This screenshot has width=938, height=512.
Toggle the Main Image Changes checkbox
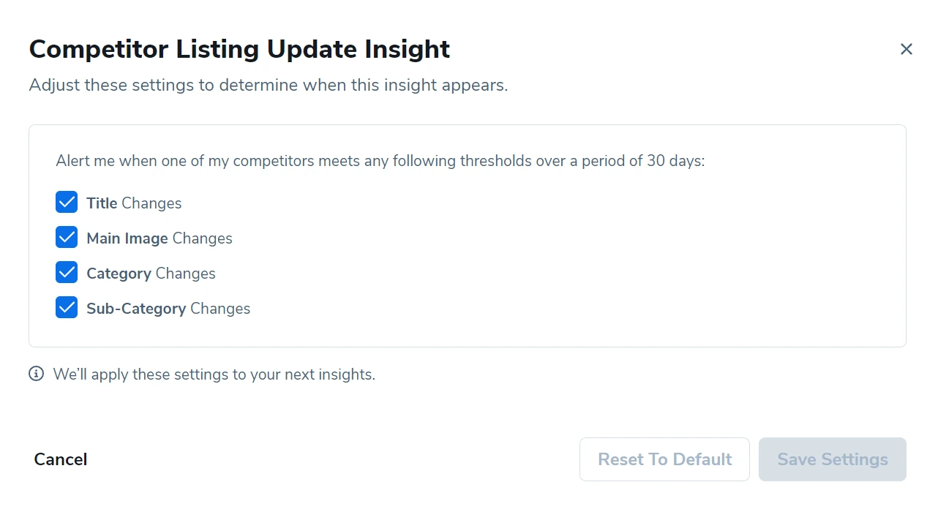point(67,238)
